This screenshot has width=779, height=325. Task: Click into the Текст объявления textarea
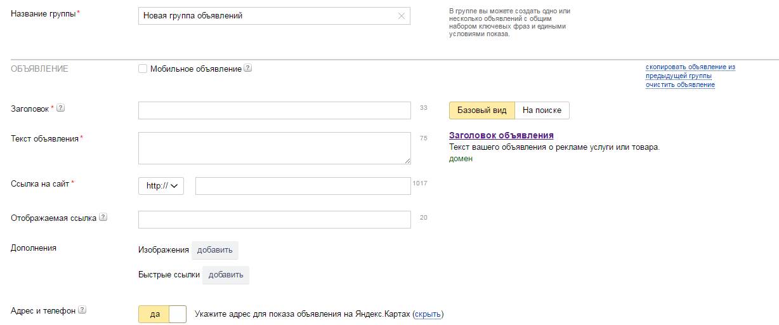coord(274,148)
